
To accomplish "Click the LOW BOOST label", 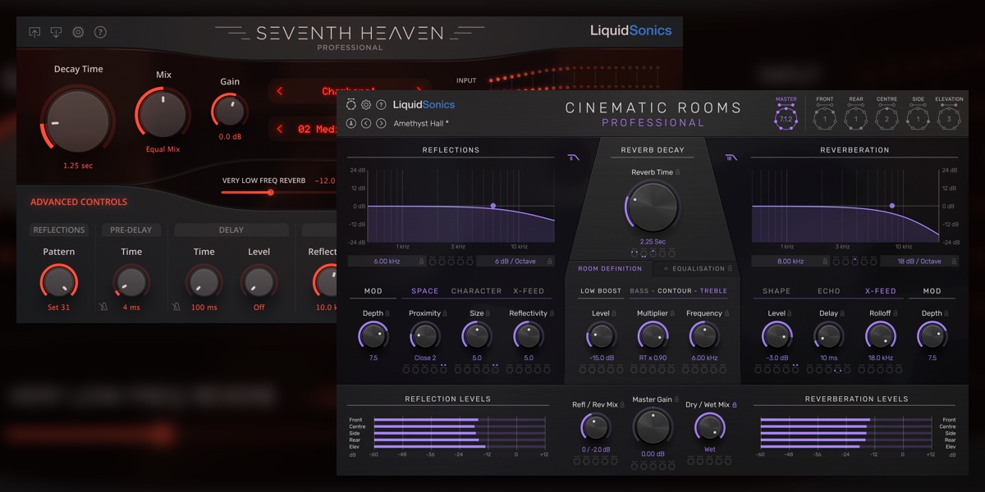I will 600,290.
